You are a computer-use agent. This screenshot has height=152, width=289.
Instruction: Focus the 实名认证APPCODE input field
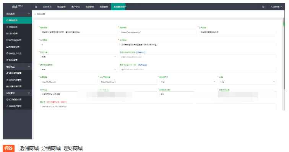pyautogui.click(x=198, y=57)
